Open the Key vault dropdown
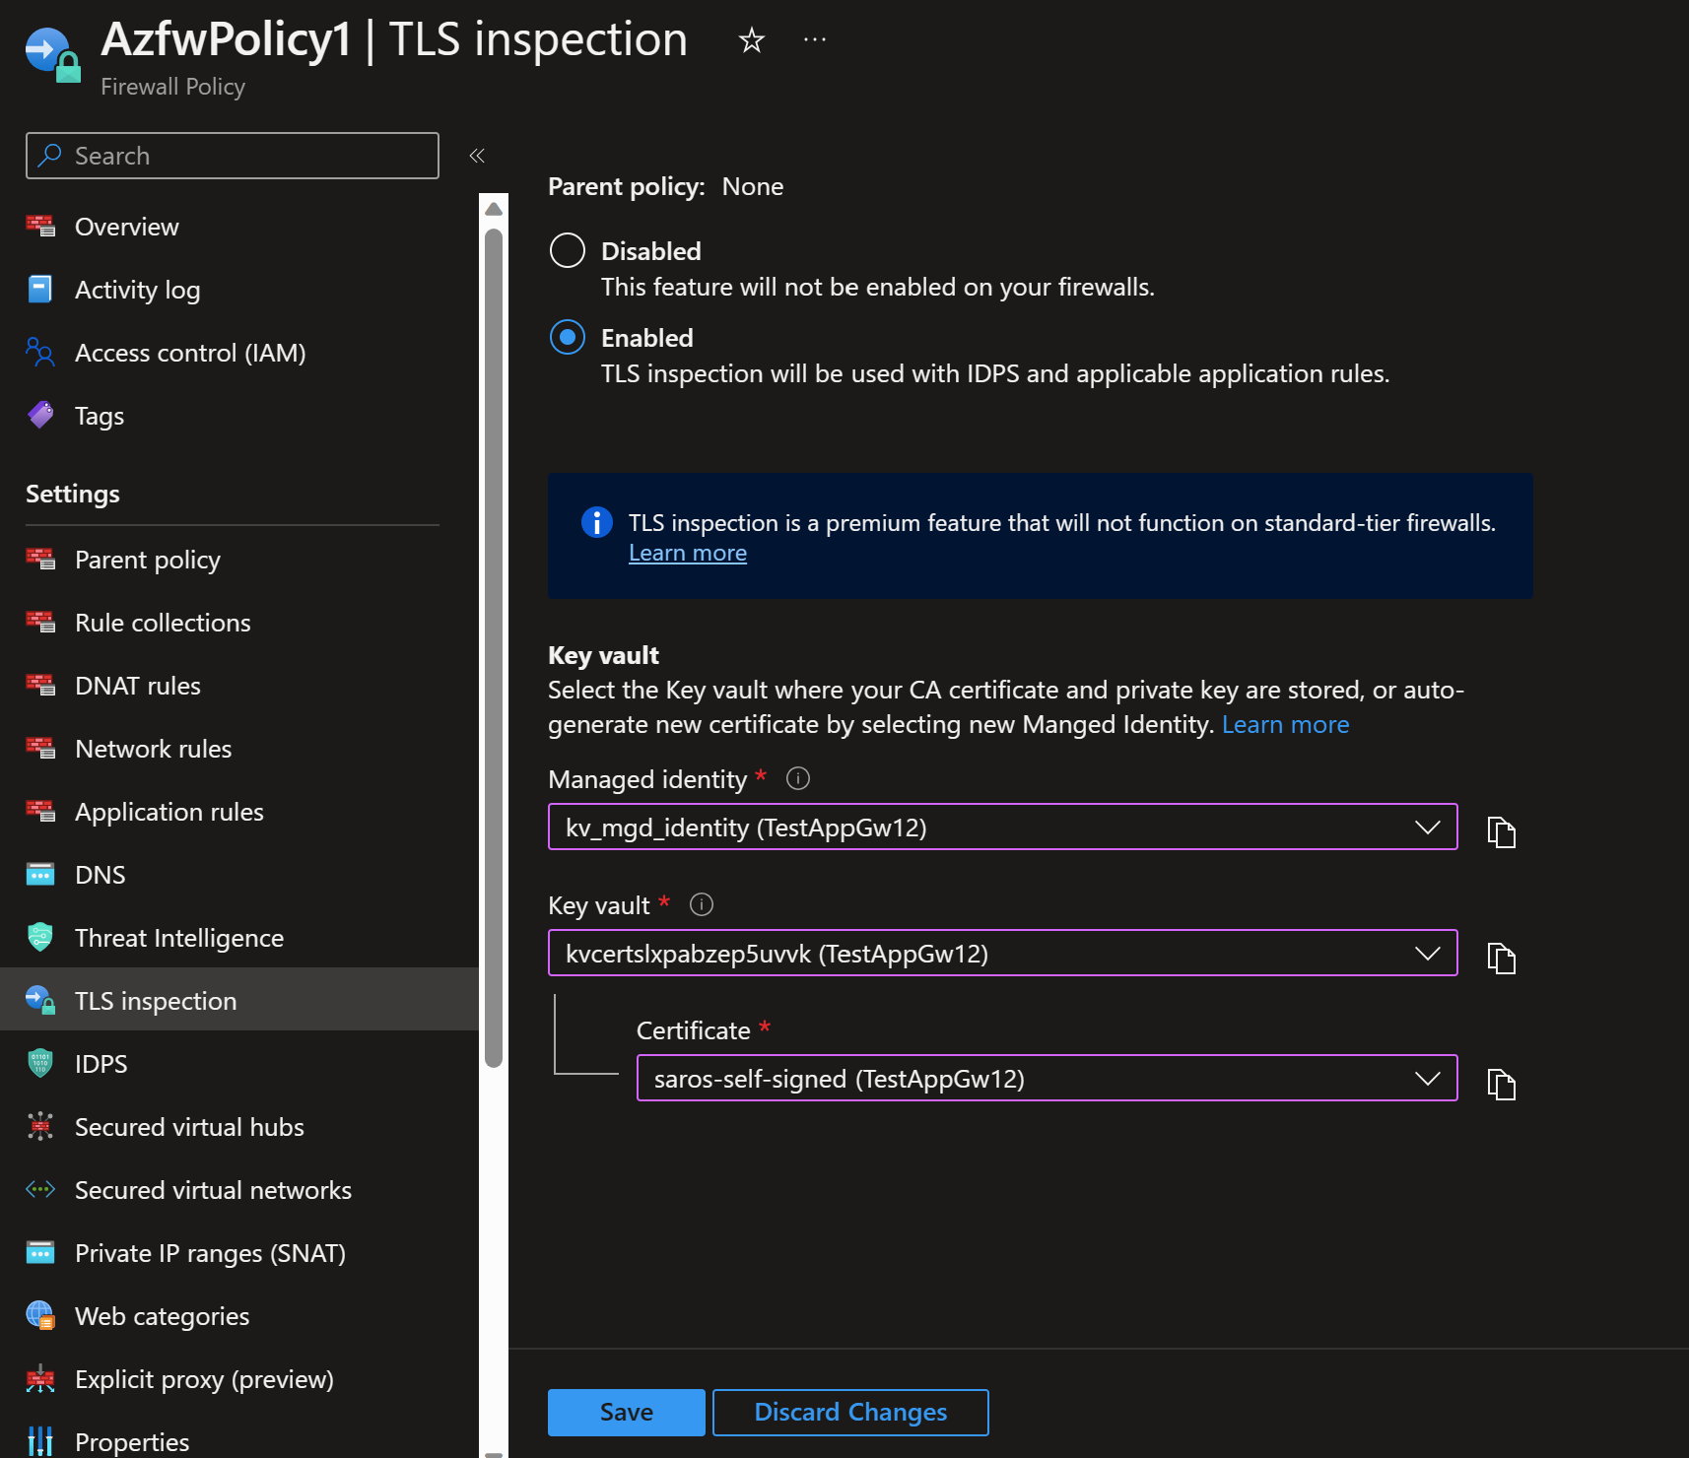This screenshot has width=1689, height=1458. coord(1002,953)
